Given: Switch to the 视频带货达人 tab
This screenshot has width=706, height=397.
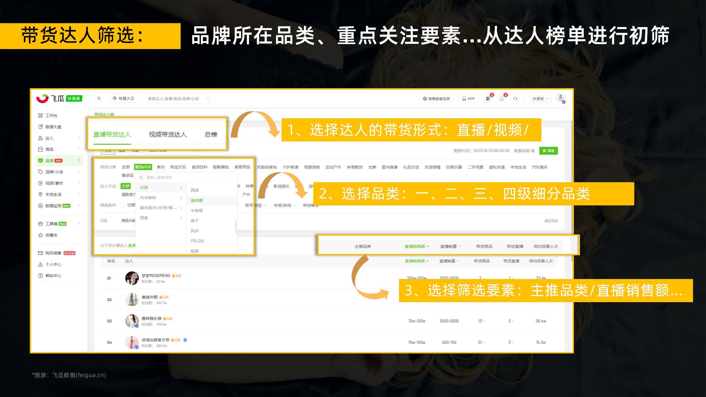Looking at the screenshot, I should 167,135.
